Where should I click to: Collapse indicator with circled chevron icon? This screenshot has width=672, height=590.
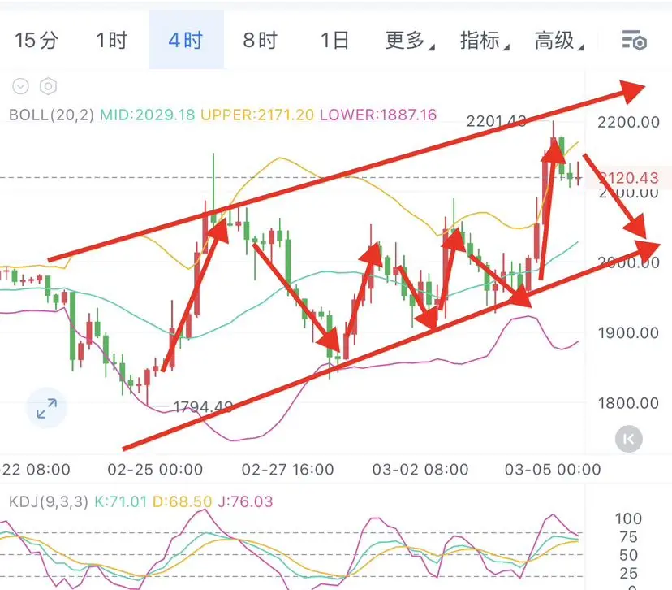coord(20,86)
